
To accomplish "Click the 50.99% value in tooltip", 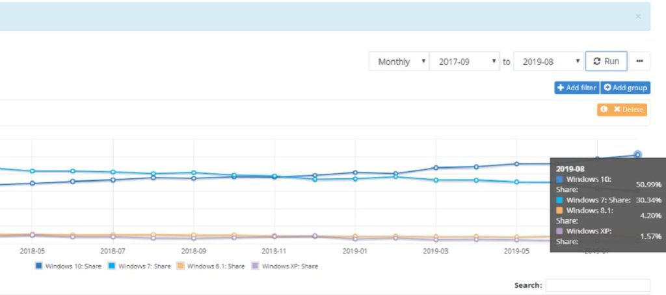I will 648,185.
